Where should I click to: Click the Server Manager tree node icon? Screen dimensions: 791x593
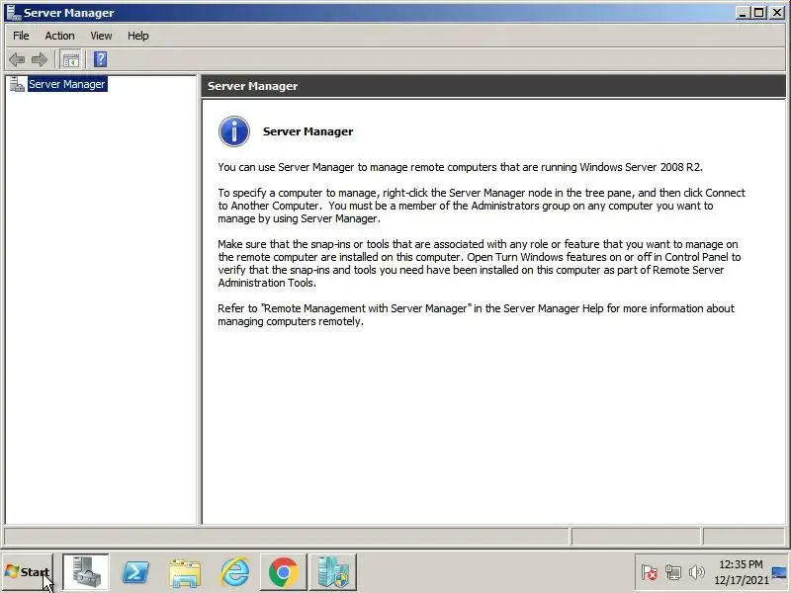pos(17,84)
